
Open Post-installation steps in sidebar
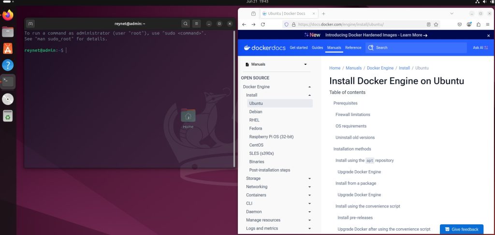click(x=270, y=170)
